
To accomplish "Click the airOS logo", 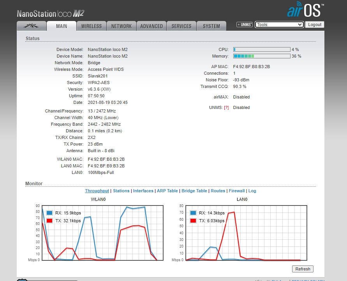I will (x=305, y=9).
